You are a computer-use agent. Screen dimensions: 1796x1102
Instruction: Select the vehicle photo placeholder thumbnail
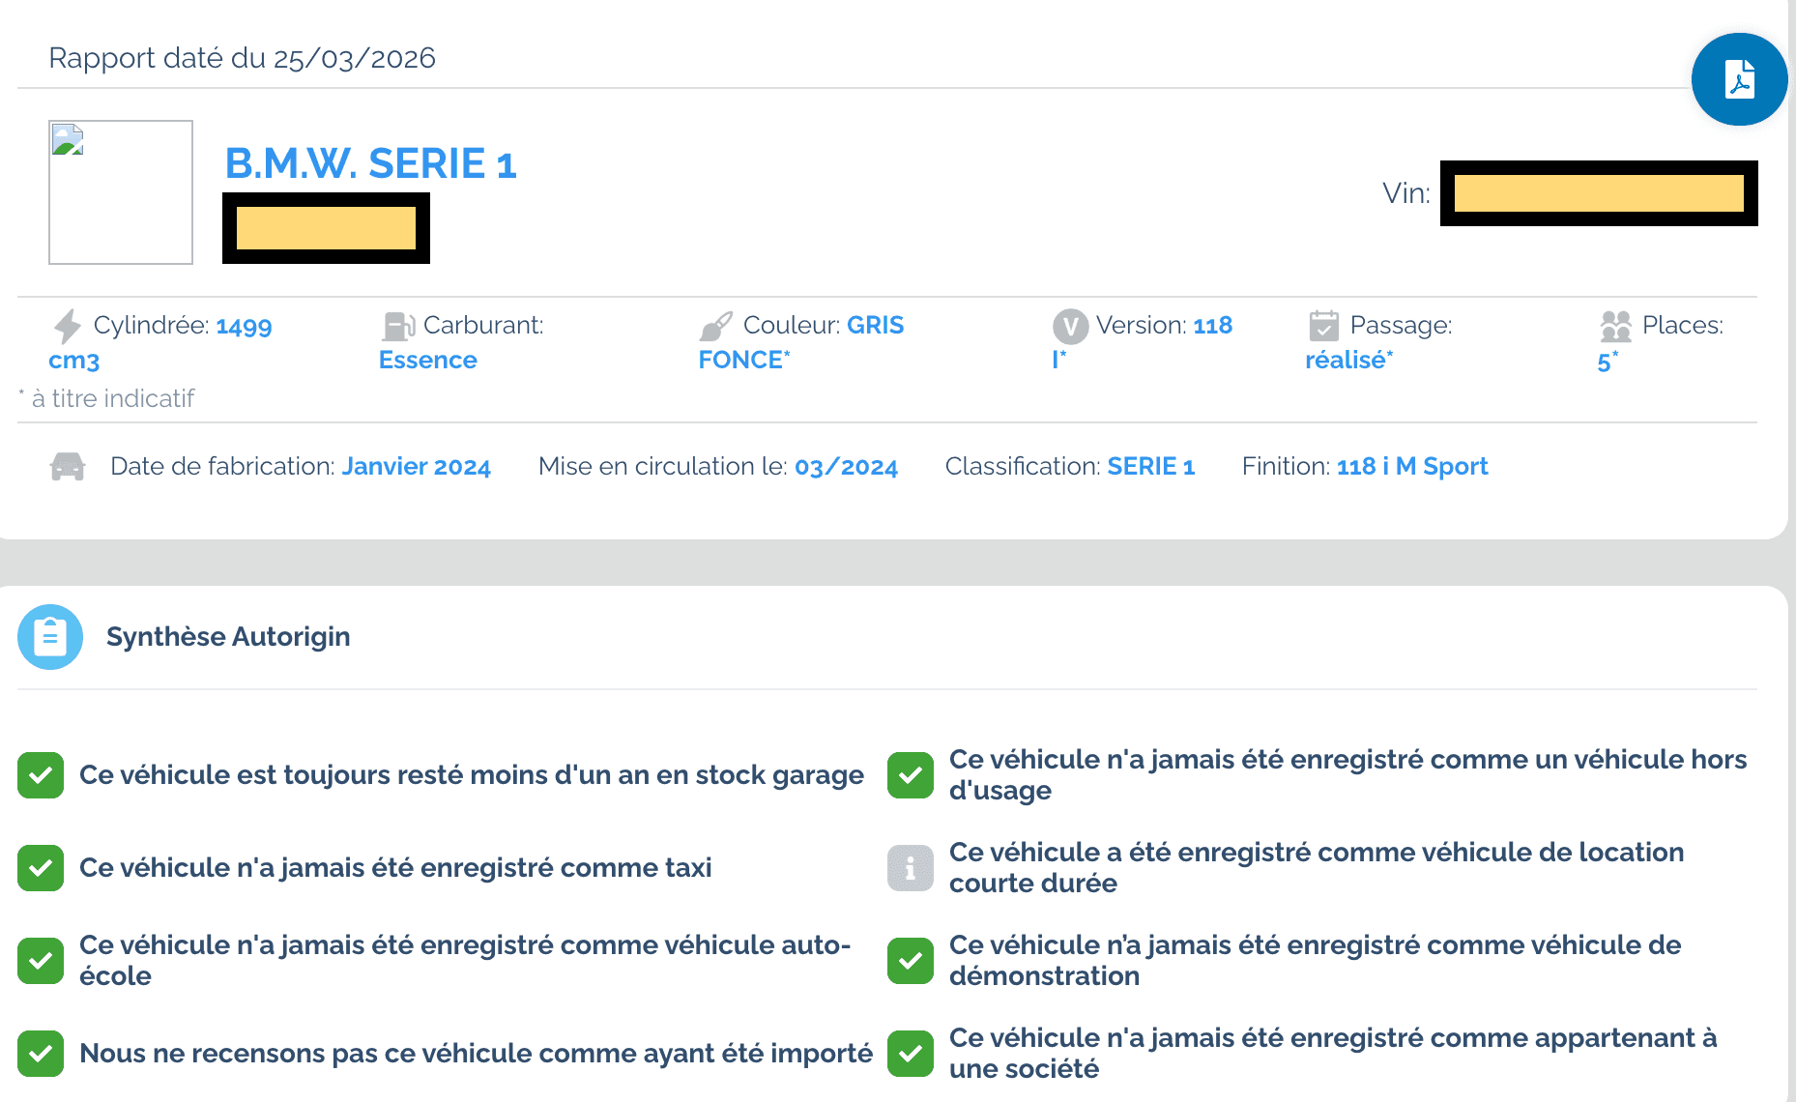(x=120, y=191)
